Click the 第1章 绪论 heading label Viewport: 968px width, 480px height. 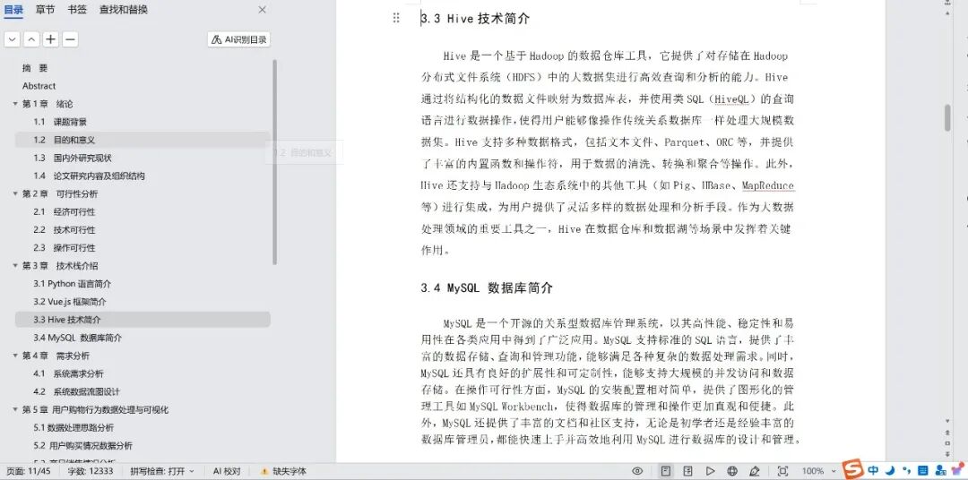(48, 104)
